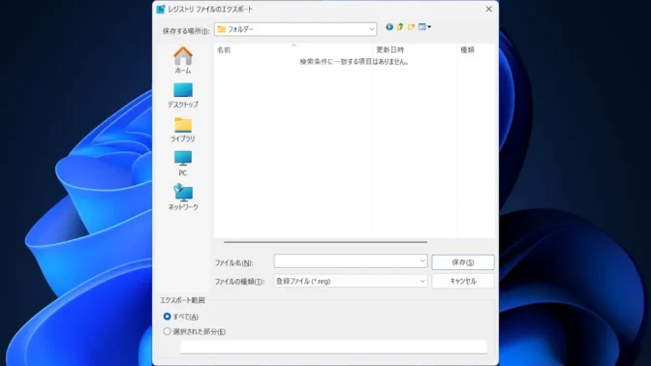
Task: Click the キャンセル cancel button
Action: click(x=463, y=281)
